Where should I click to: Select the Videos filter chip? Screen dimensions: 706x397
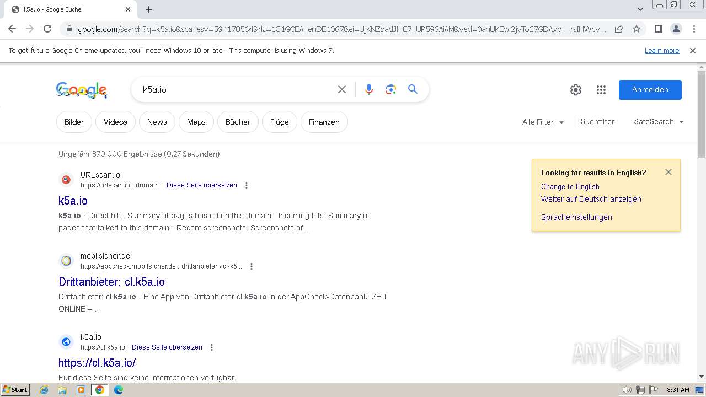115,122
